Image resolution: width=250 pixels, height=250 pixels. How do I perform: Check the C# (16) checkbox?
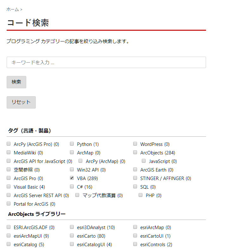pos(72,186)
